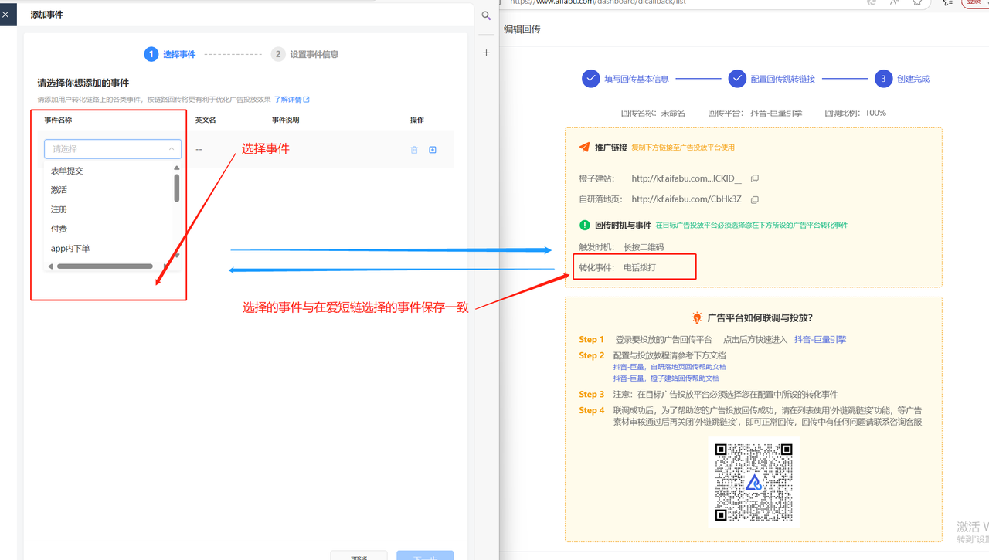
Task: Click the dropdown list vertical scrollbar thumb
Action: coord(177,187)
